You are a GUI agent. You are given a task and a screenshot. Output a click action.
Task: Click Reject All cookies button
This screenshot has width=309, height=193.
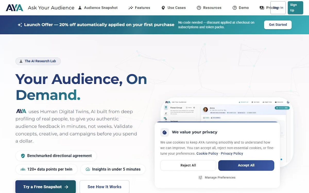[x=188, y=165]
